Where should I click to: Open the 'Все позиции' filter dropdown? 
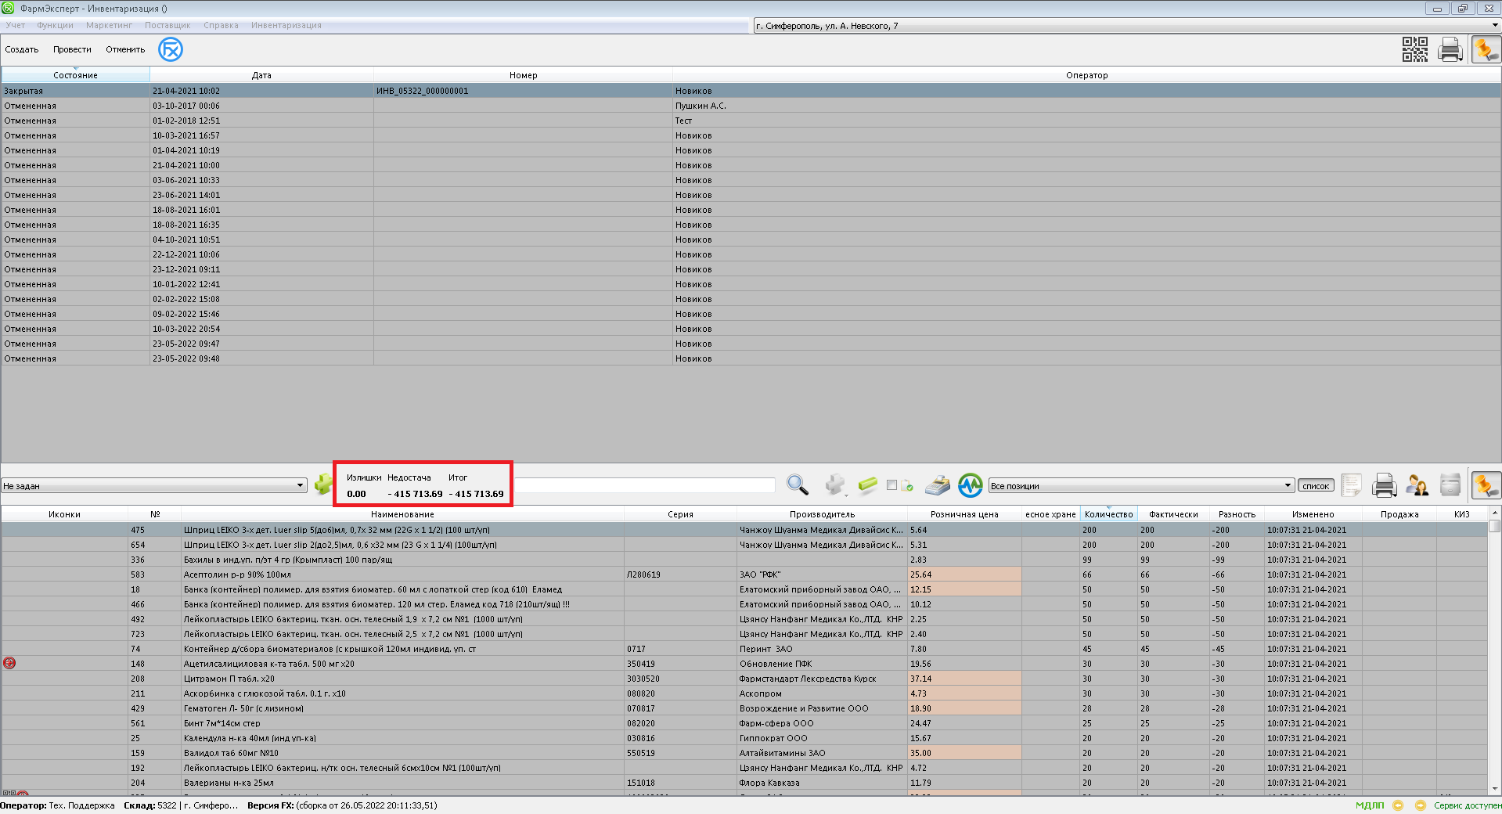(x=1288, y=486)
